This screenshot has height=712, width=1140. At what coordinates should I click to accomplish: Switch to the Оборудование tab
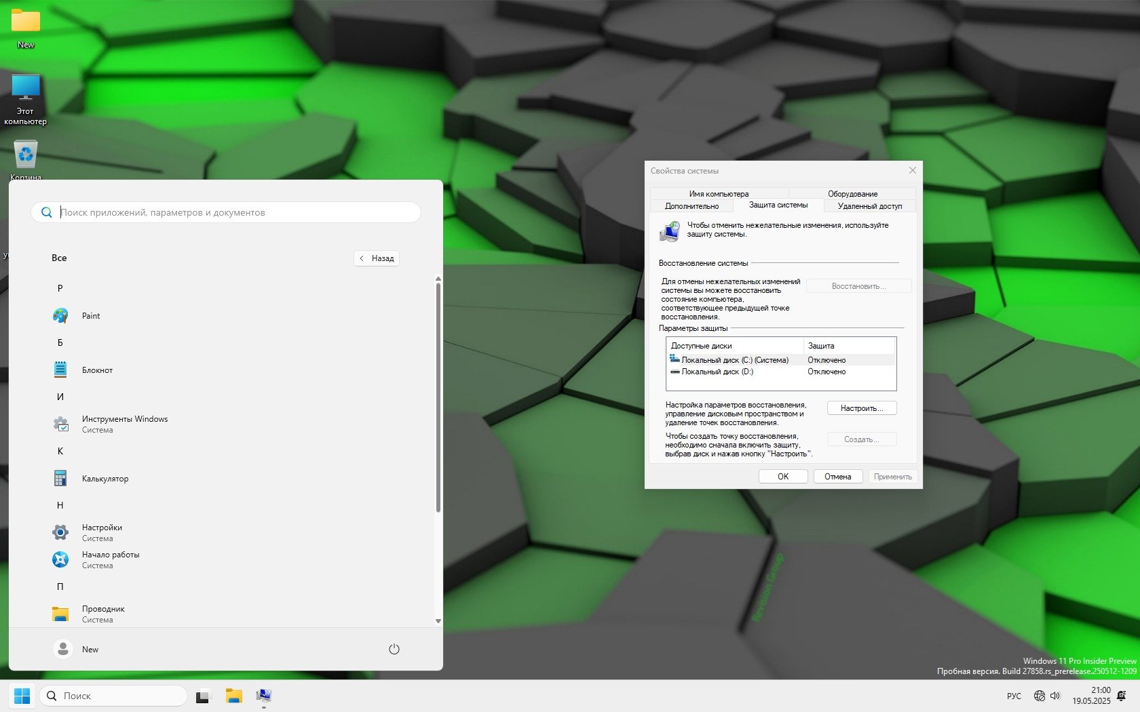click(x=852, y=194)
